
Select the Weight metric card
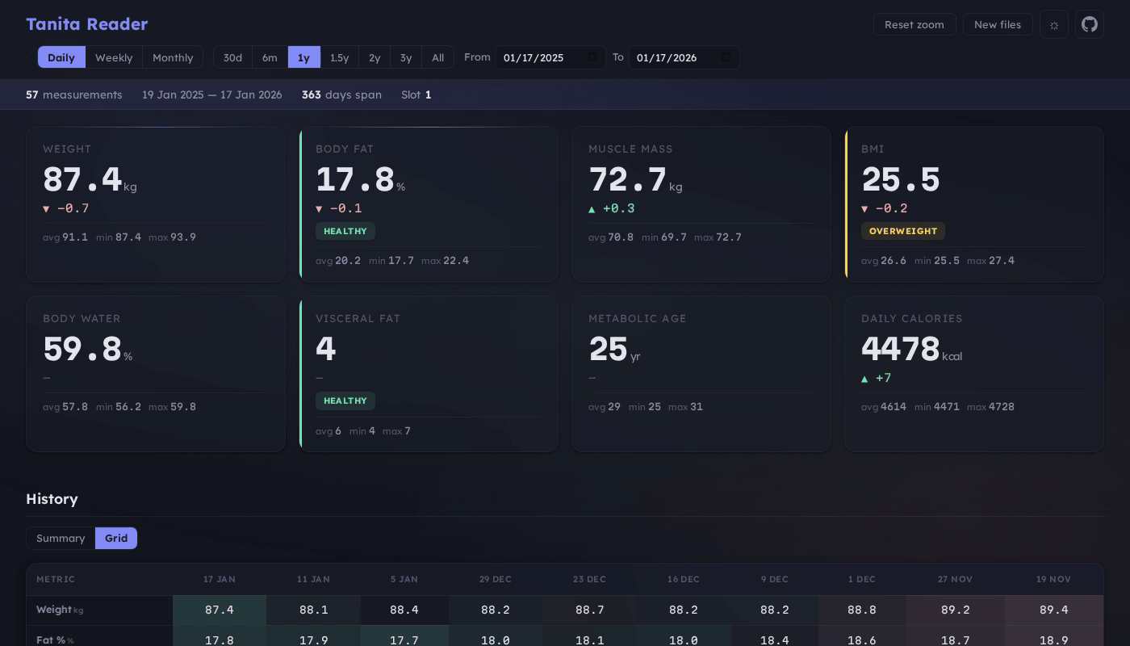[x=156, y=204]
